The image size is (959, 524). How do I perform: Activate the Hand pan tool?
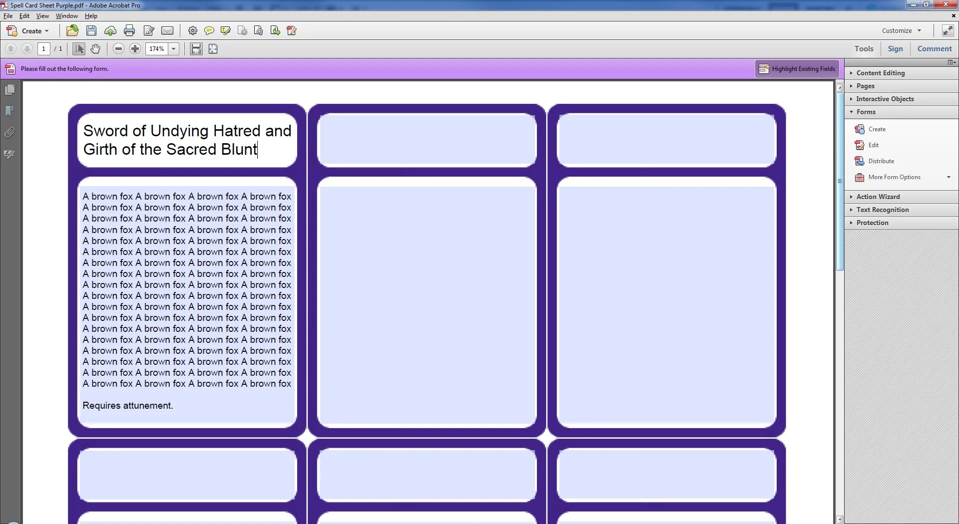95,49
